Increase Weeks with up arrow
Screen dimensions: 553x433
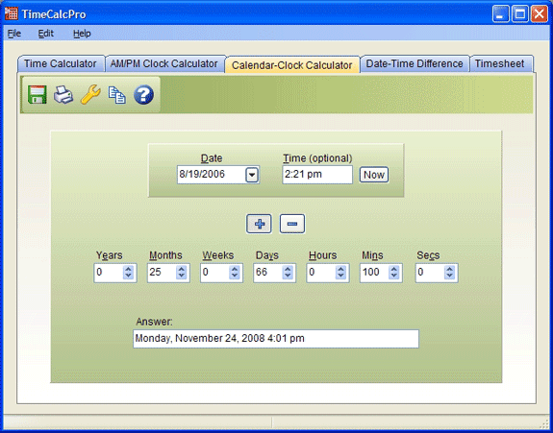(x=235, y=269)
